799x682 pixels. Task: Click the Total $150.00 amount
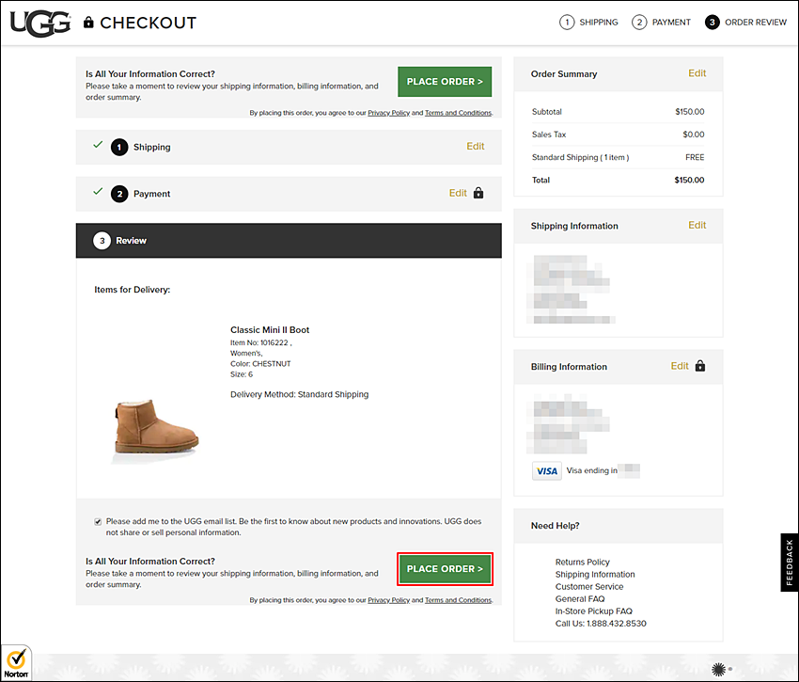coord(689,180)
